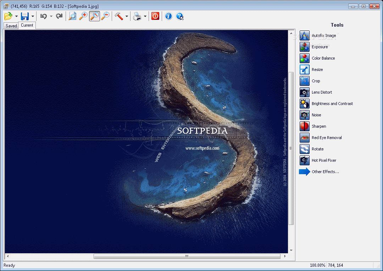
Task: Click the Red Eye Removal label
Action: tap(327, 138)
